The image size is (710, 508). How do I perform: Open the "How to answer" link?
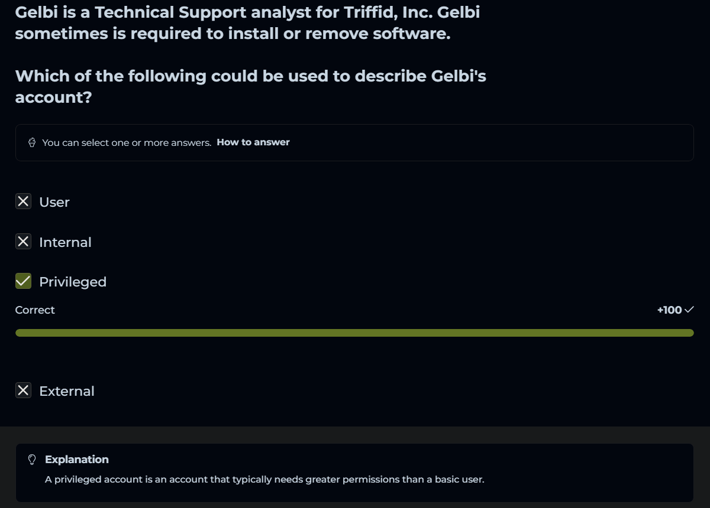click(253, 142)
